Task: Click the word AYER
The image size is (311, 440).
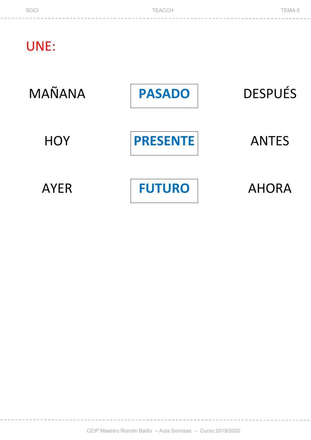Action: coord(57,188)
